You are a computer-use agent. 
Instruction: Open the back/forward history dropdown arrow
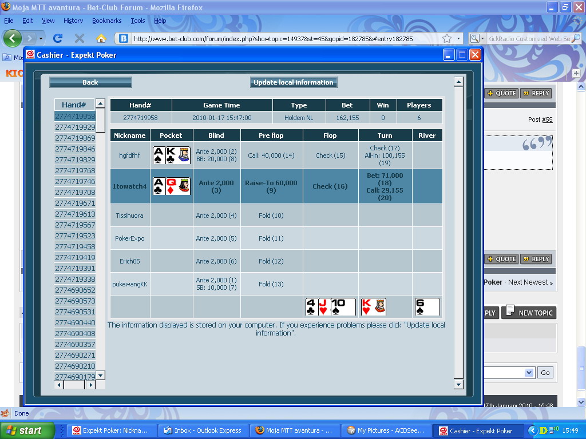click(41, 38)
